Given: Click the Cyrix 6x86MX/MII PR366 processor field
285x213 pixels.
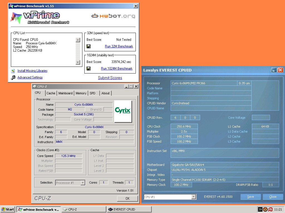Looking at the screenshot, I should [x=204, y=83].
